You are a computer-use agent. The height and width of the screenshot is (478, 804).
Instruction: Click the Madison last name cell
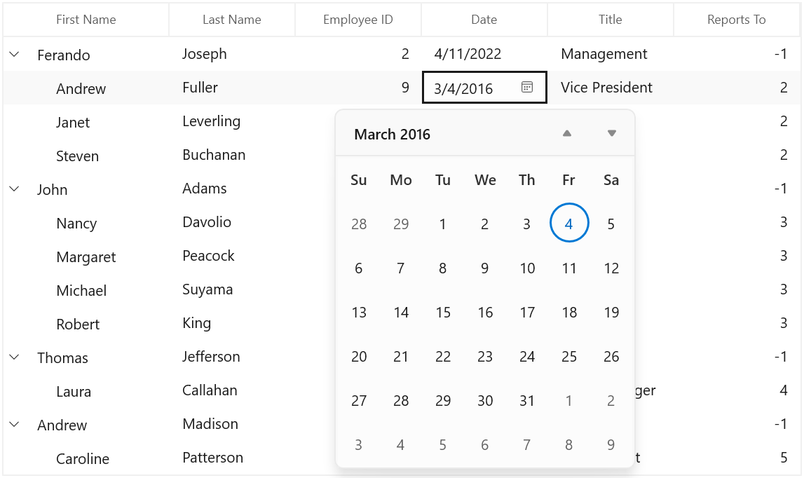tap(232, 425)
